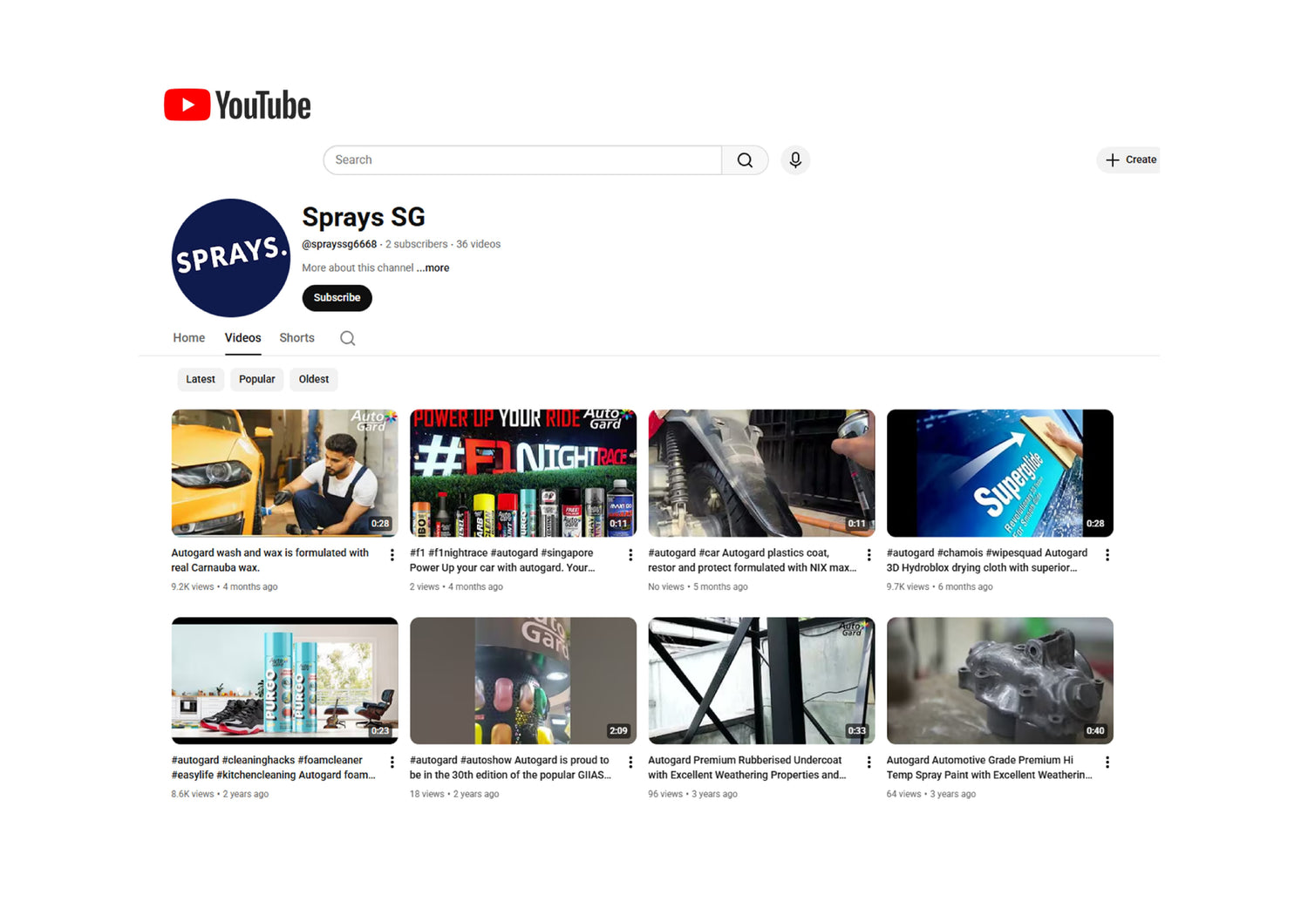Switch to the Shorts tab
1308x915 pixels.
click(296, 338)
